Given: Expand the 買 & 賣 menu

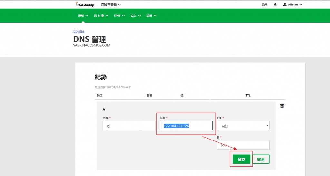Looking at the screenshot, I should click(x=101, y=16).
